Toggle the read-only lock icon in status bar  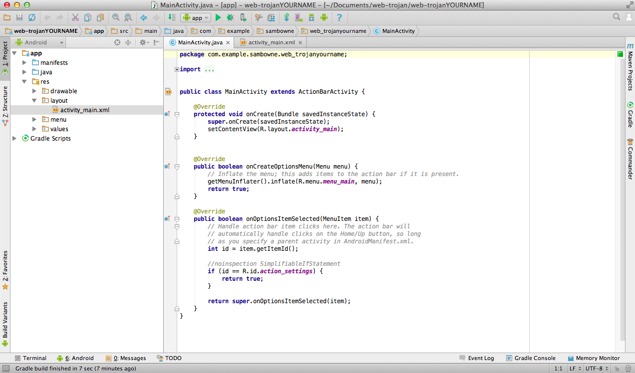tap(618, 369)
